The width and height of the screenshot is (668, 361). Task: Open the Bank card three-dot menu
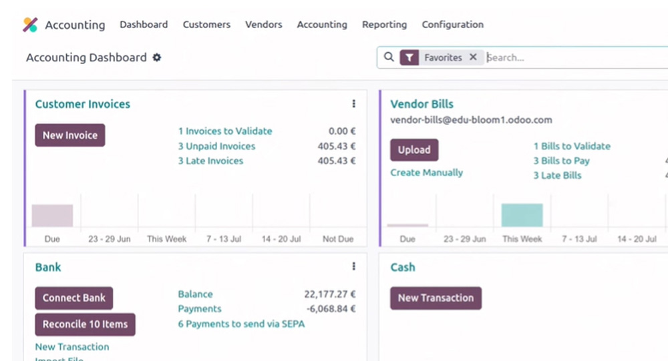(353, 267)
